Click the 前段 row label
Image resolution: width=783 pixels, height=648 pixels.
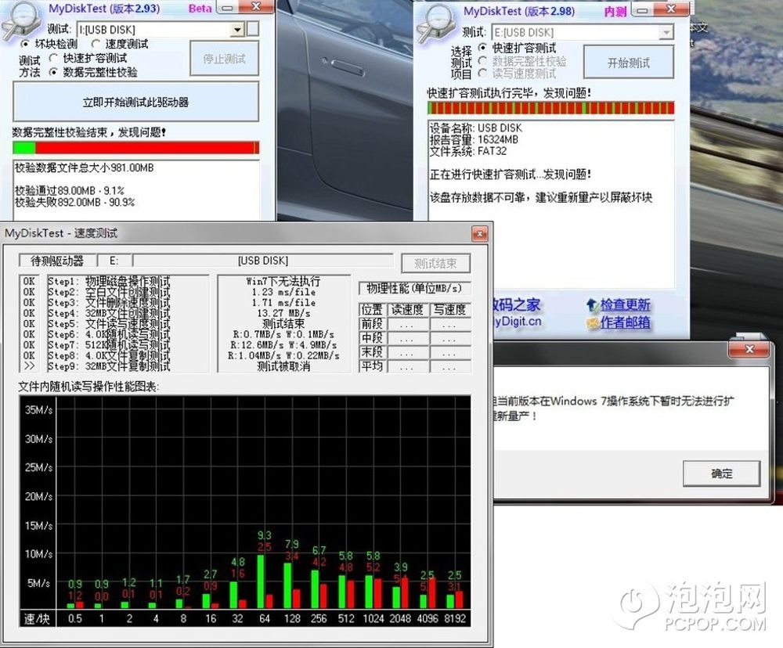pyautogui.click(x=373, y=323)
